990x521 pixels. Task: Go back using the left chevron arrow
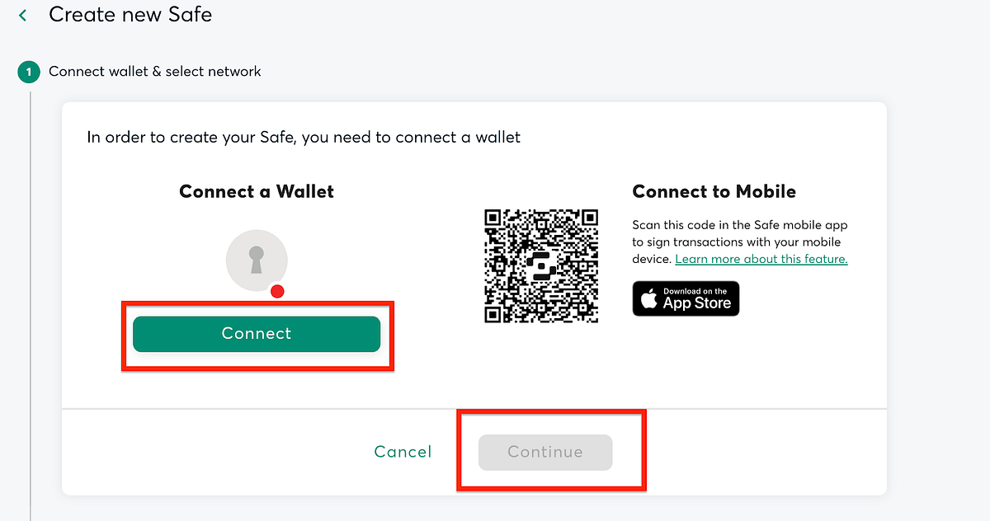23,15
